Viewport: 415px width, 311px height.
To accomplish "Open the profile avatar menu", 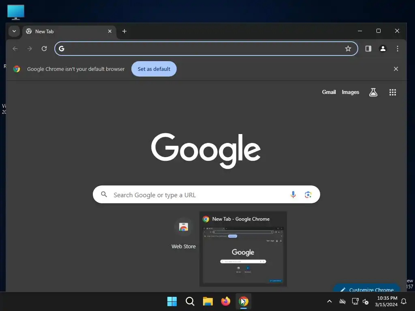I will click(383, 49).
